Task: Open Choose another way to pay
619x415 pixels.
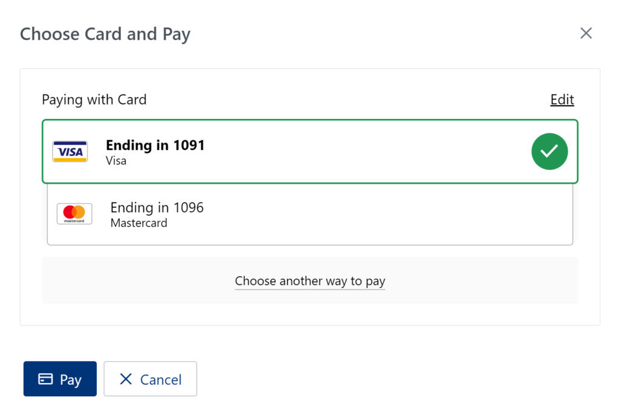Action: click(309, 281)
